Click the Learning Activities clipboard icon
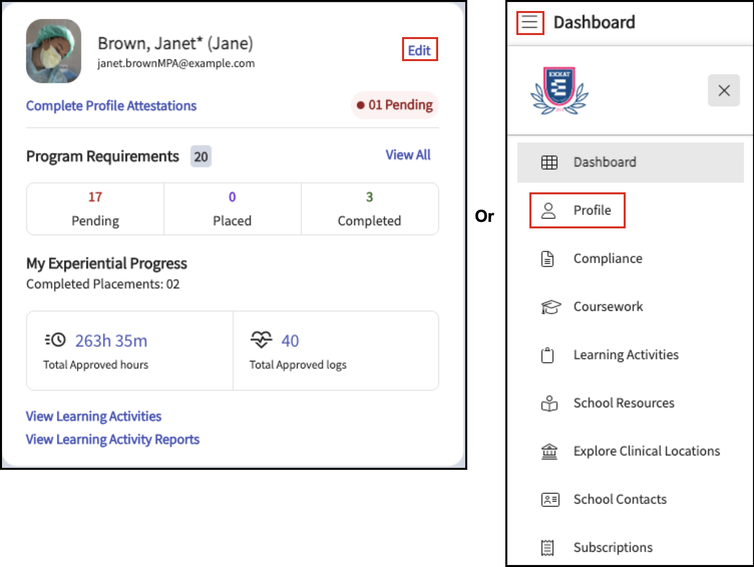The width and height of the screenshot is (754, 567). click(548, 355)
